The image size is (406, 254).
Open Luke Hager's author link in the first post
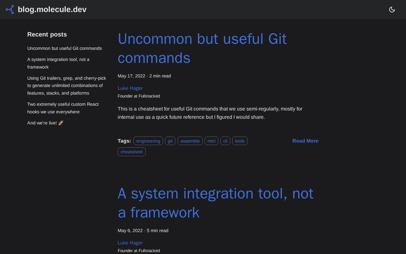click(x=130, y=88)
